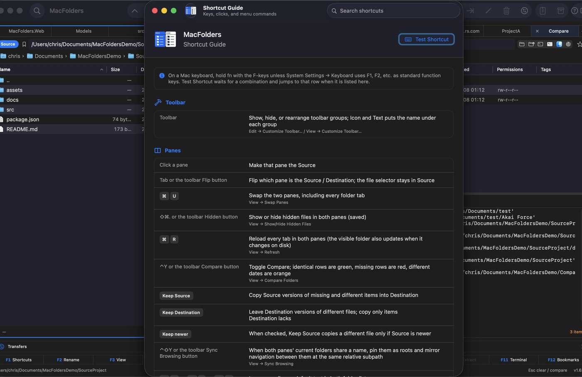Click the trash delete icon in main toolbar
Image resolution: width=582 pixels, height=377 pixels.
tap(506, 11)
